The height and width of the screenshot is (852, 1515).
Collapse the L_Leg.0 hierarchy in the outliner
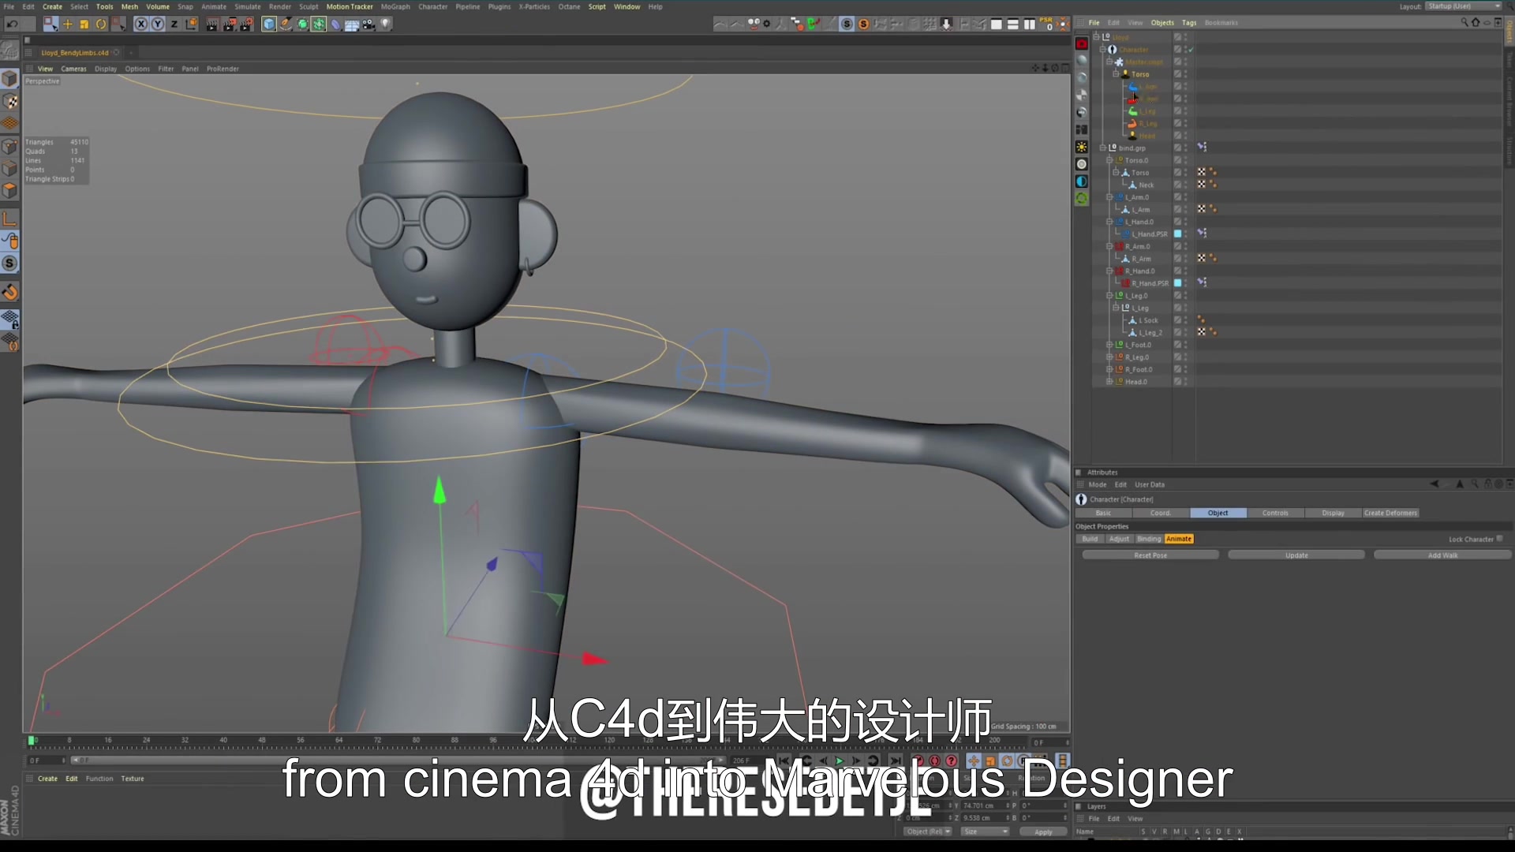[1110, 295]
